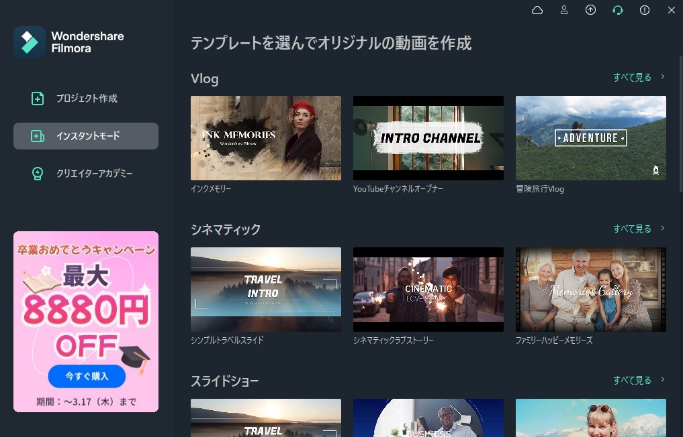Viewport: 683px width, 437px height.
Task: Click the Wondershare Filmora logo icon
Action: (x=30, y=42)
